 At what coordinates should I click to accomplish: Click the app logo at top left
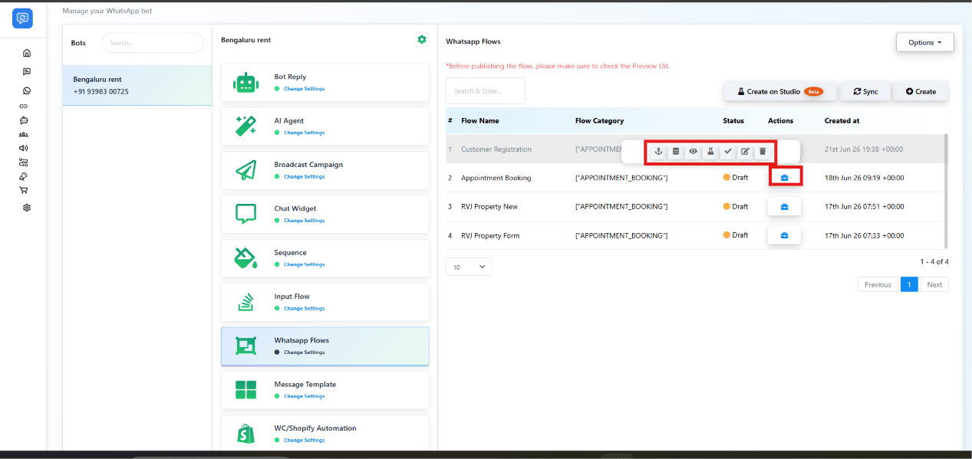tap(23, 18)
